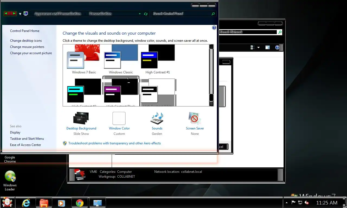Image resolution: width=347 pixels, height=208 pixels.
Task: Select the High Contrast #1 theme
Action: 158,60
